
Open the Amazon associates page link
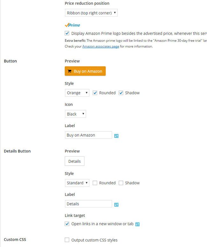click(x=101, y=46)
